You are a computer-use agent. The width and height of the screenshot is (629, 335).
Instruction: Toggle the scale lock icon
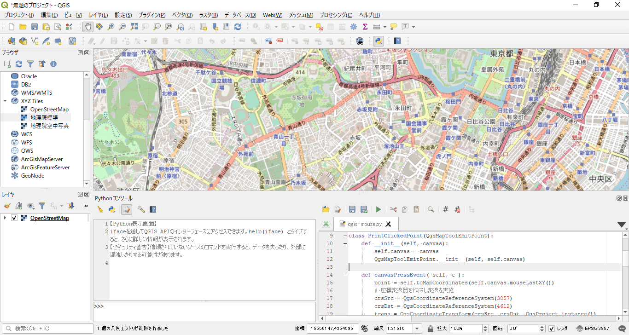(x=430, y=329)
